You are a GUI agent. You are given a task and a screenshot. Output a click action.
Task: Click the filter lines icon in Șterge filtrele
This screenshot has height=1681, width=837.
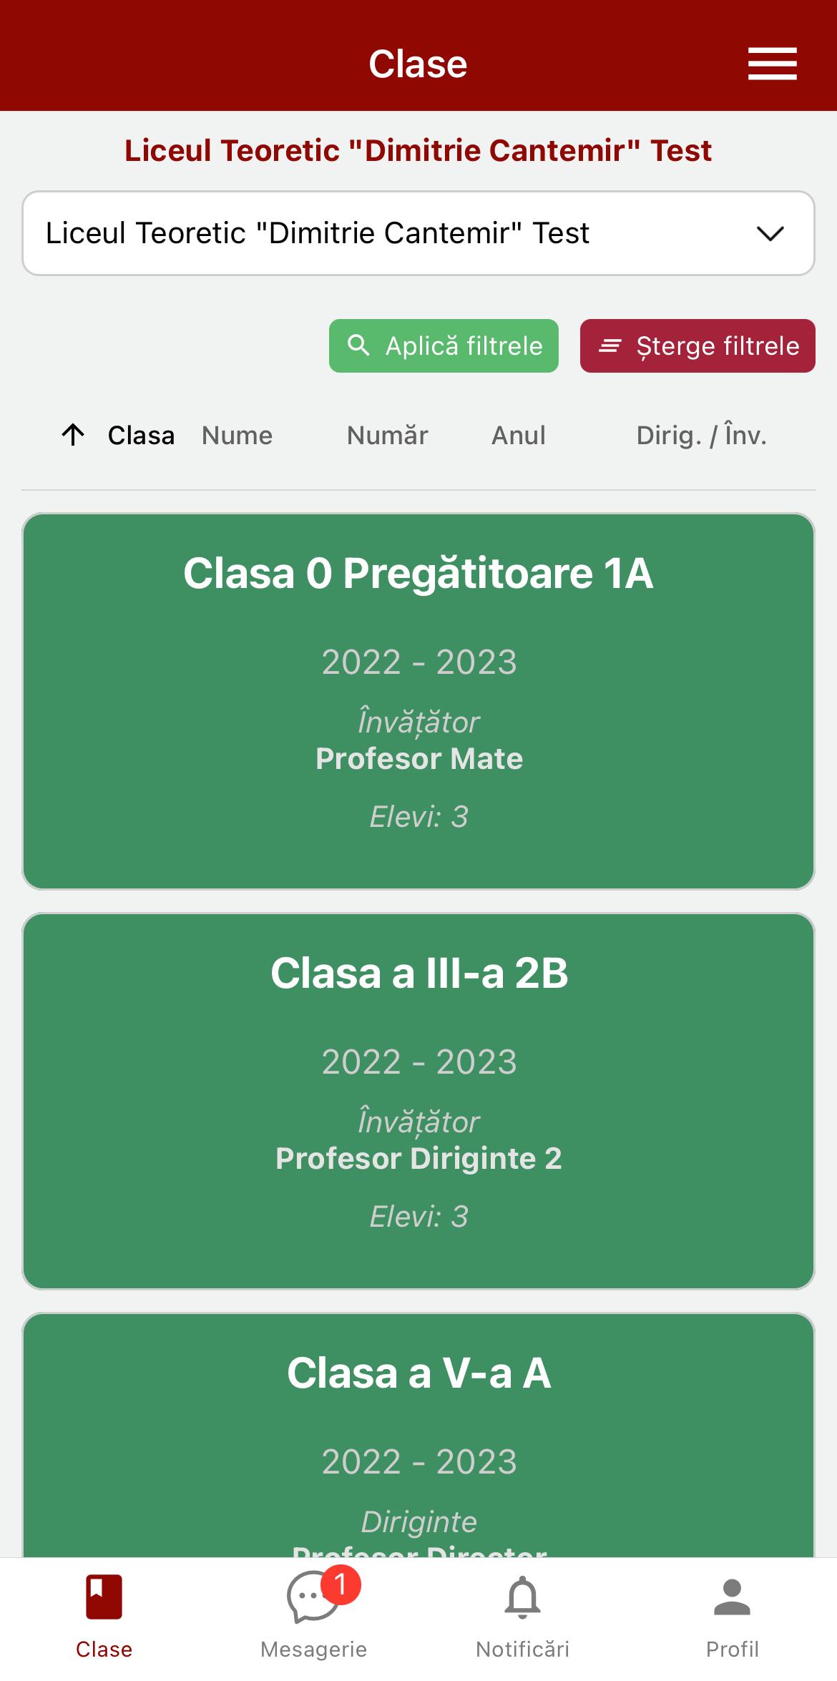(x=610, y=346)
